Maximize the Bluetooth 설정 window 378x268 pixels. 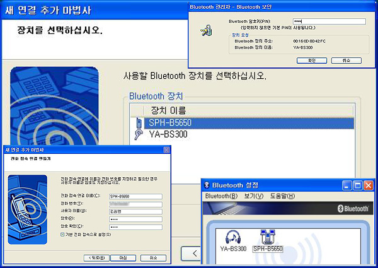(x=358, y=186)
